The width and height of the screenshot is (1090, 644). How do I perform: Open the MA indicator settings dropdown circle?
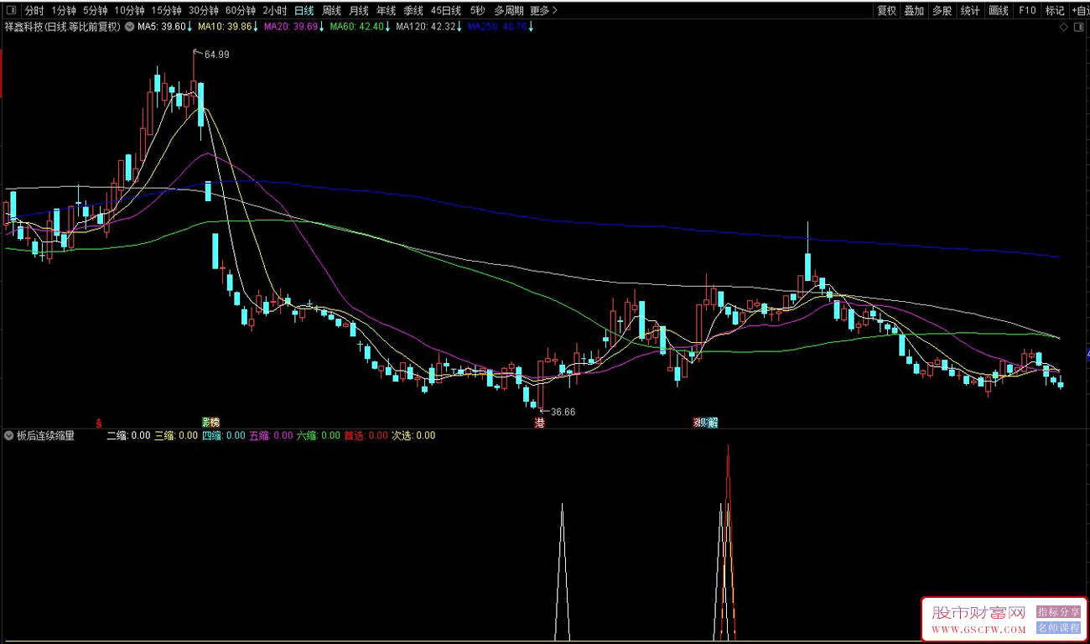pyautogui.click(x=130, y=27)
